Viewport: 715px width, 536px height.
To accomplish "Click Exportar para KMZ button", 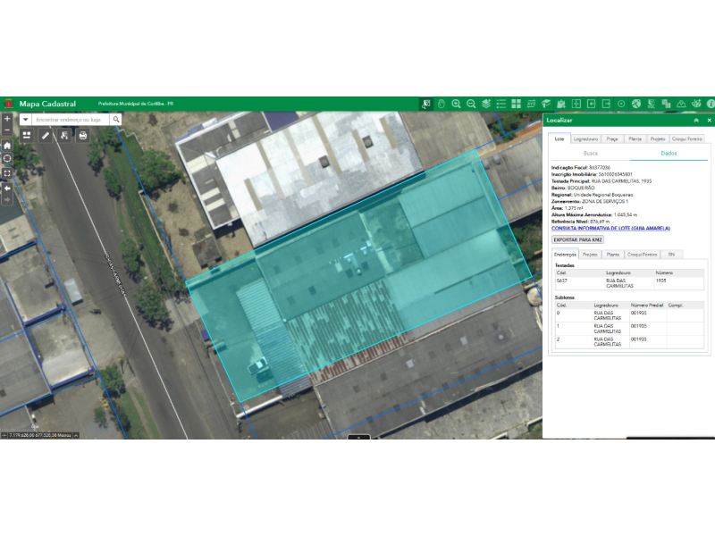I will [577, 239].
